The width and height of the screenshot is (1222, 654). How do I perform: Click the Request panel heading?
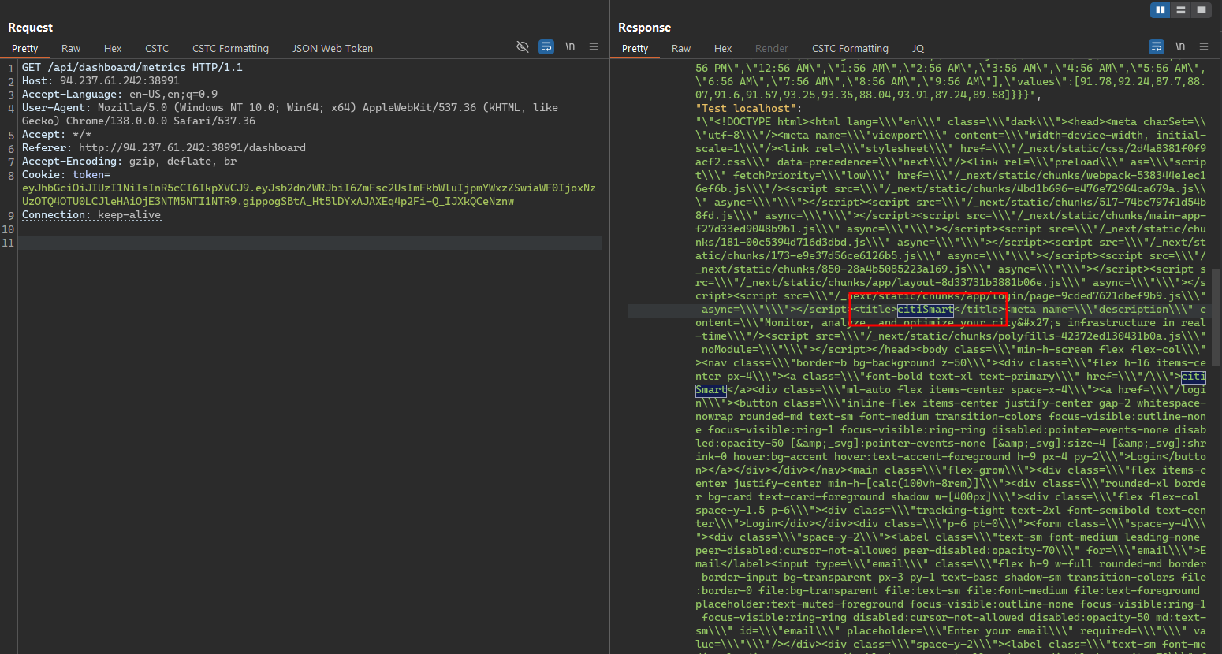click(x=30, y=27)
